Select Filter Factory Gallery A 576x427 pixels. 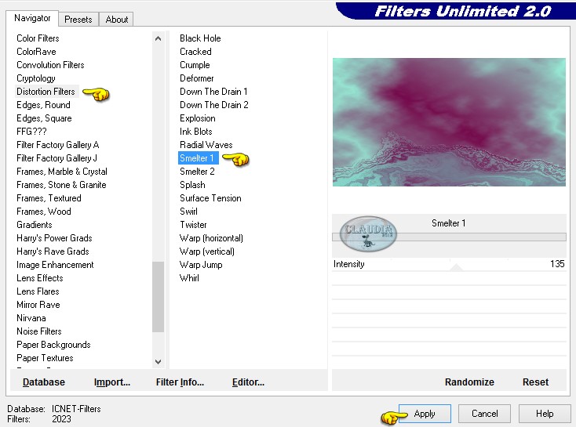57,145
